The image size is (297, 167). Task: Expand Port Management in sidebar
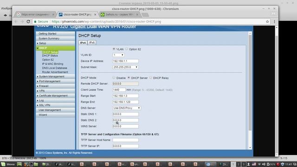(56, 81)
